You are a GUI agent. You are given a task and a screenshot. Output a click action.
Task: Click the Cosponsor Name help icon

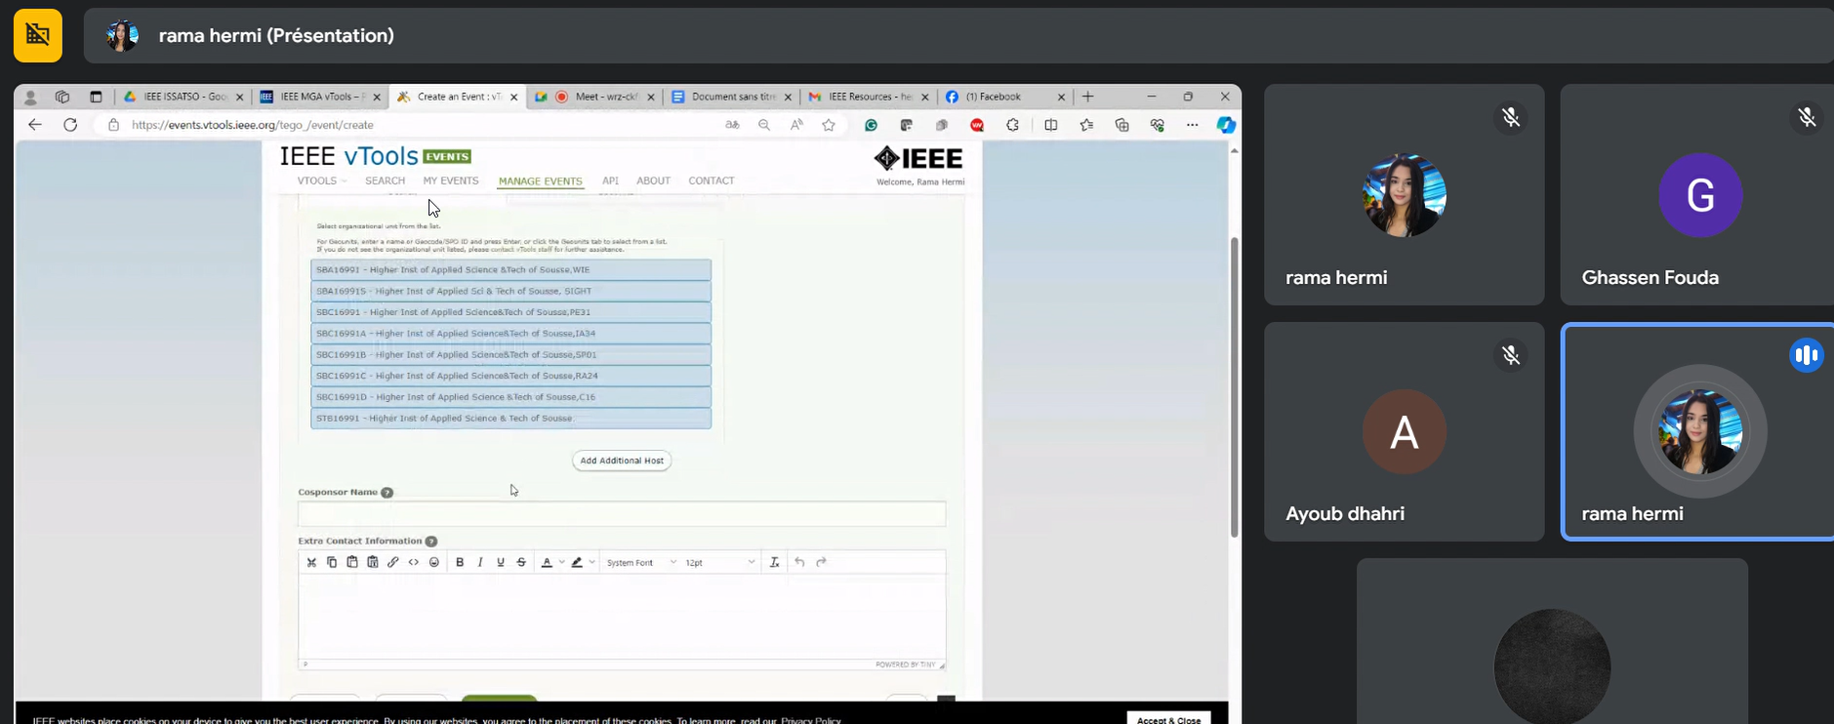tap(387, 493)
